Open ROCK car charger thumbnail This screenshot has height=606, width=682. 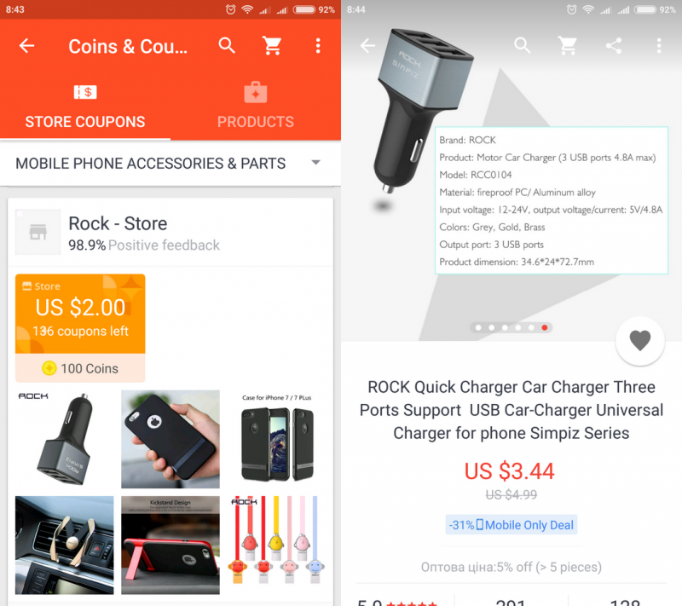tap(65, 440)
